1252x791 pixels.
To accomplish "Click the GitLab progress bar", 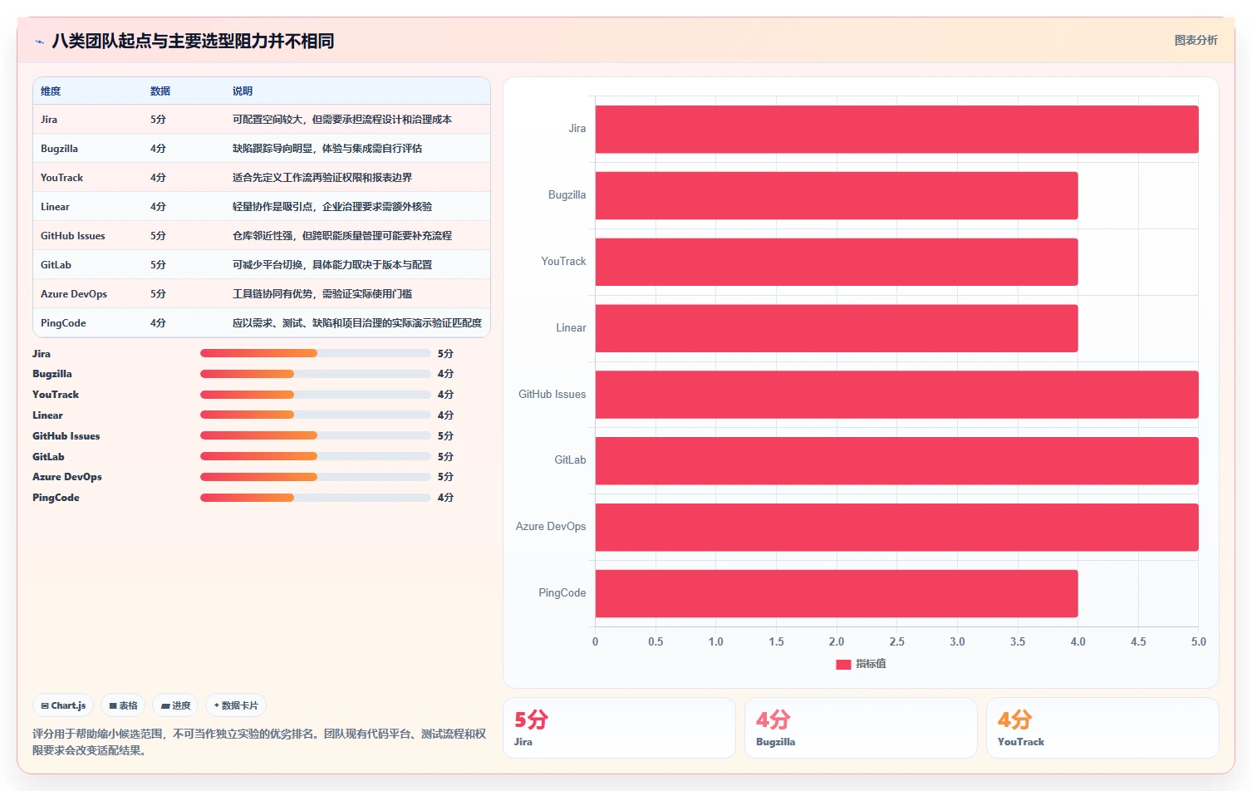I will tap(315, 456).
